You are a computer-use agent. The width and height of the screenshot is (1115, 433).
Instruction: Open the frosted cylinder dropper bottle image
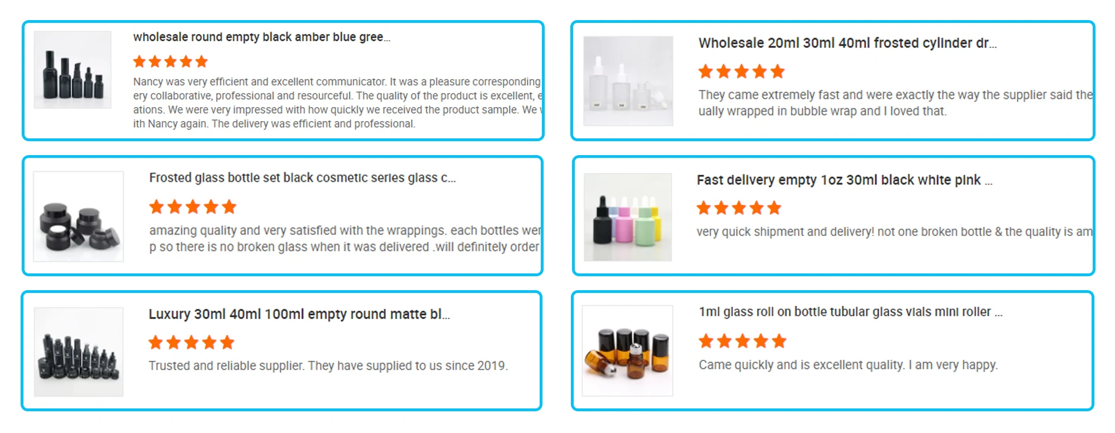point(628,81)
